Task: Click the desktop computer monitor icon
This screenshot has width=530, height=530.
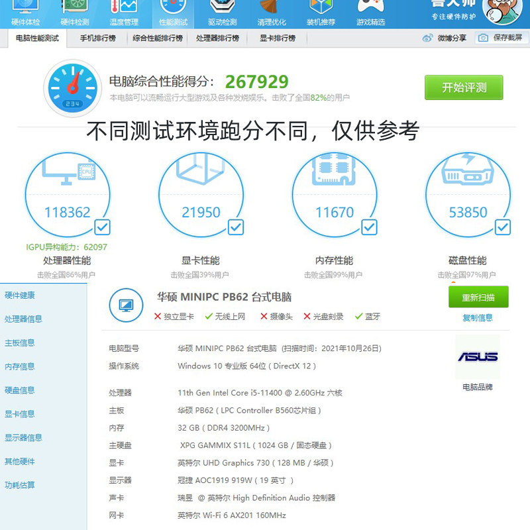Action: (x=126, y=305)
